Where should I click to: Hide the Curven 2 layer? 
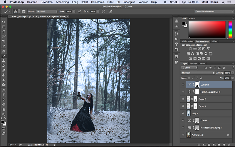pos(183,85)
